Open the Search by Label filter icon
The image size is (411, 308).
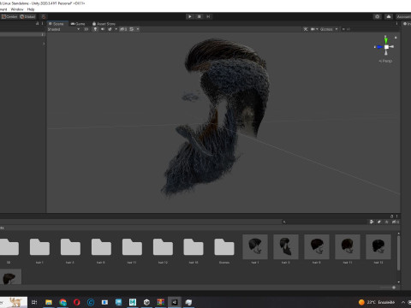tap(379, 222)
